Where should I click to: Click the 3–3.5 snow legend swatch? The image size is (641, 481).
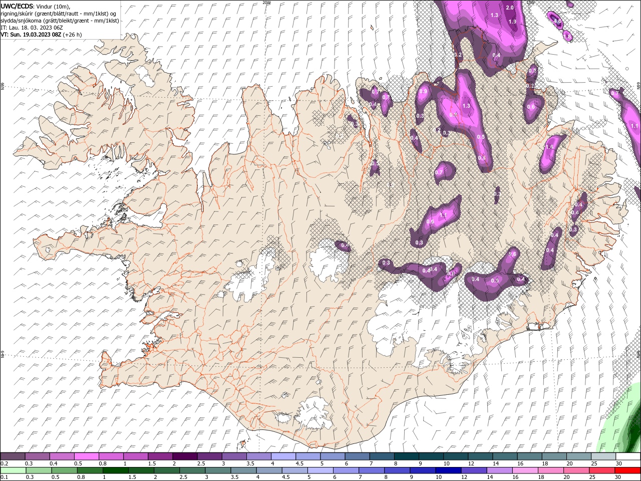(233, 456)
